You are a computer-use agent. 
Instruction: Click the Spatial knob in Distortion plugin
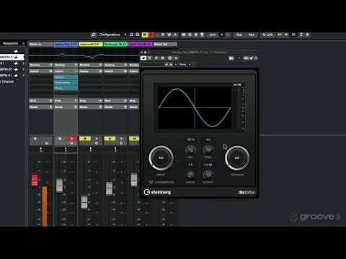(190, 175)
